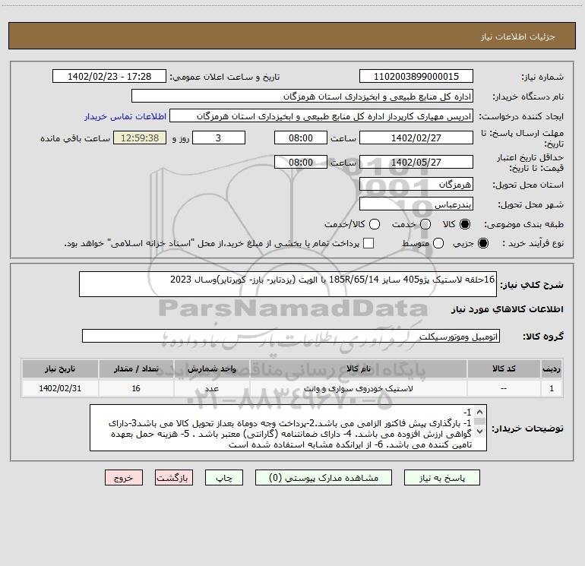Screen dimensions: 585x566
Task: Click scroll down arrow in buyer notes
Action: point(479,432)
